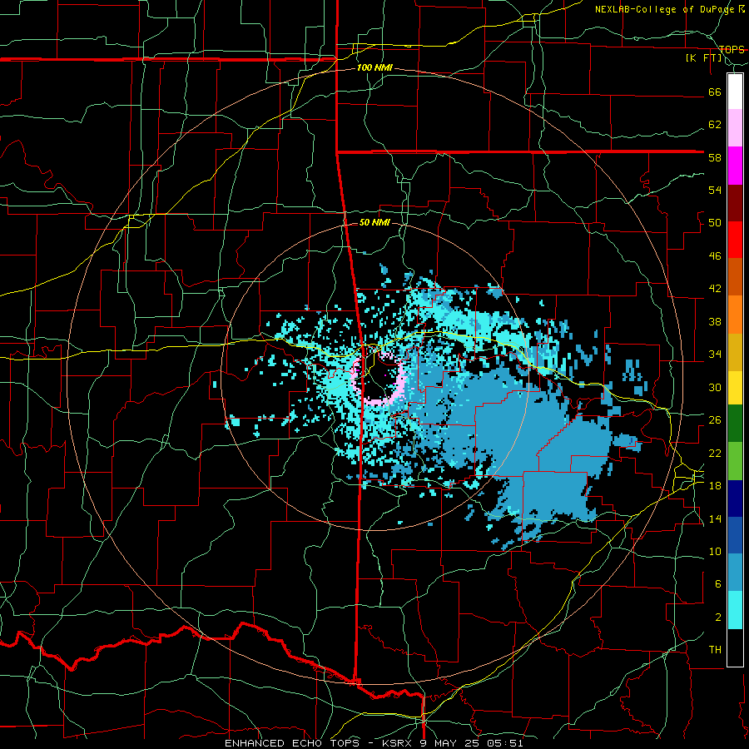Click the 54 value on the scale
This screenshot has height=749, width=749.
pyautogui.click(x=715, y=190)
